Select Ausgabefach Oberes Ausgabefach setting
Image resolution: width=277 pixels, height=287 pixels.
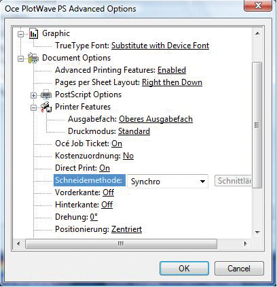point(156,119)
